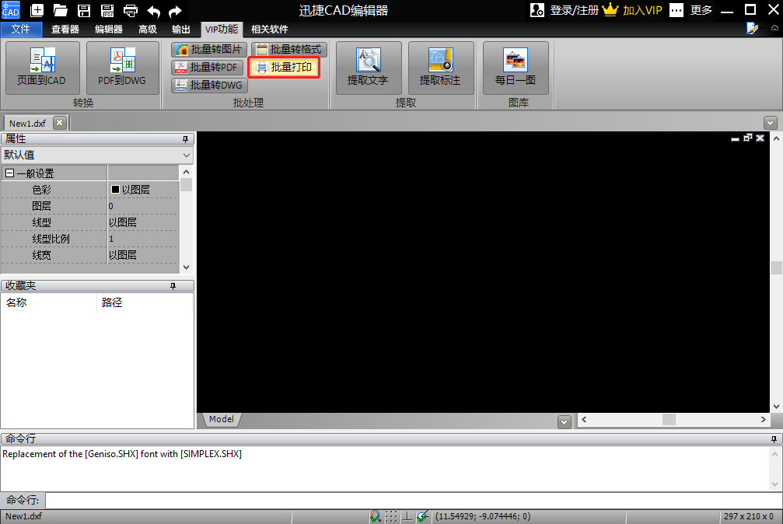This screenshot has height=524, width=783.
Task: Click the 批量转图片 batch image button
Action: tap(208, 50)
